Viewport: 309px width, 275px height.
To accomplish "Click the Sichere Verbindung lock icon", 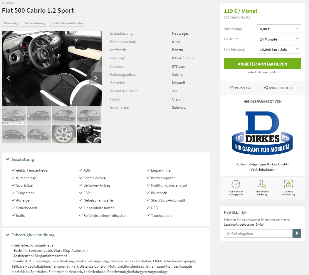I will coord(288,184).
